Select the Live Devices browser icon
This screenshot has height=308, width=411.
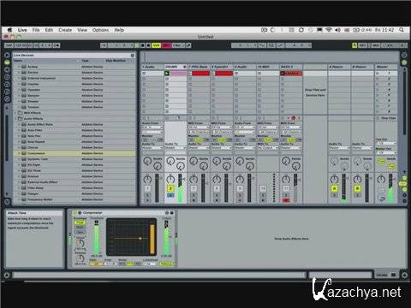[x=8, y=62]
